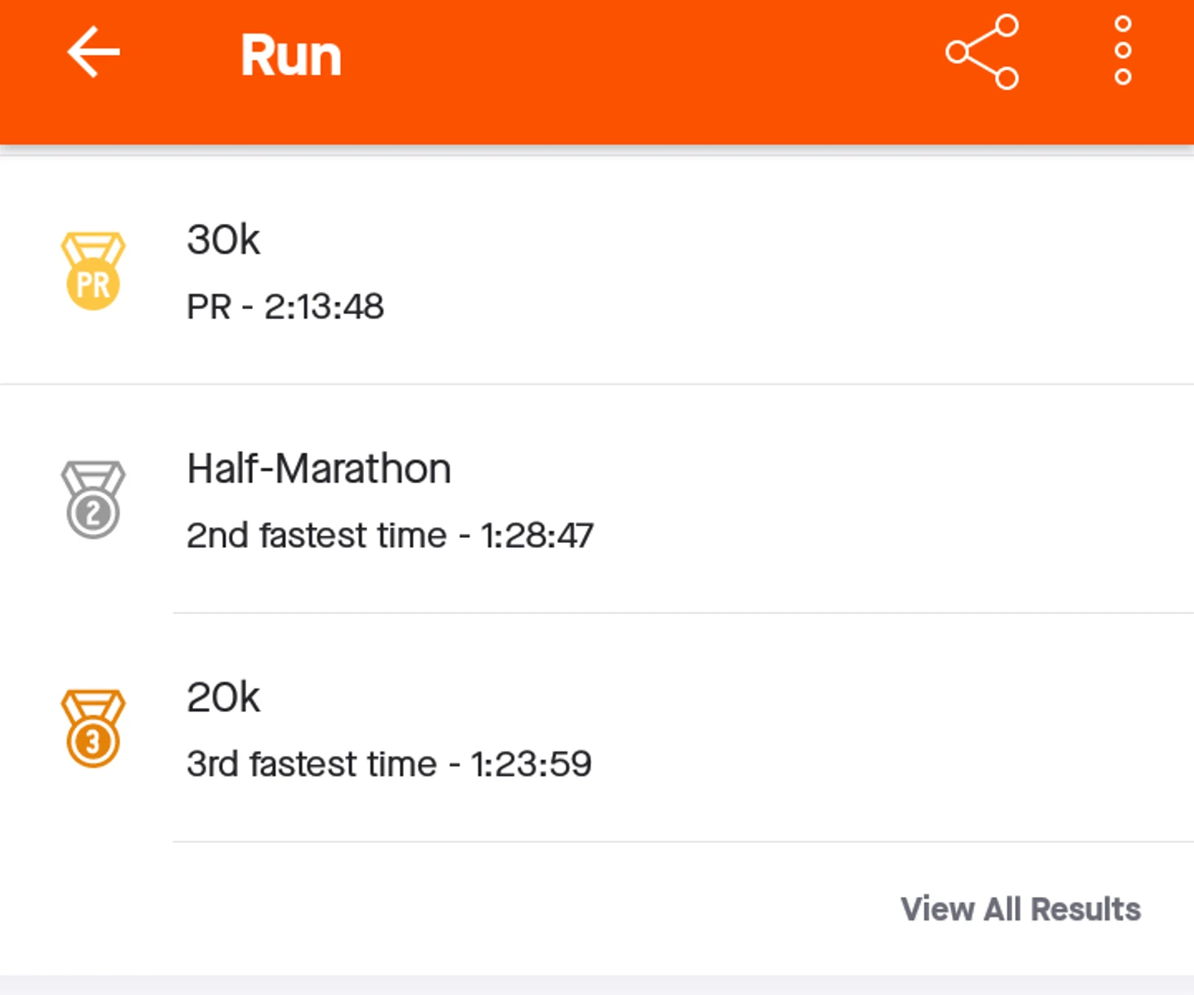The height and width of the screenshot is (995, 1194).
Task: Open the share activity icon
Action: (x=982, y=52)
